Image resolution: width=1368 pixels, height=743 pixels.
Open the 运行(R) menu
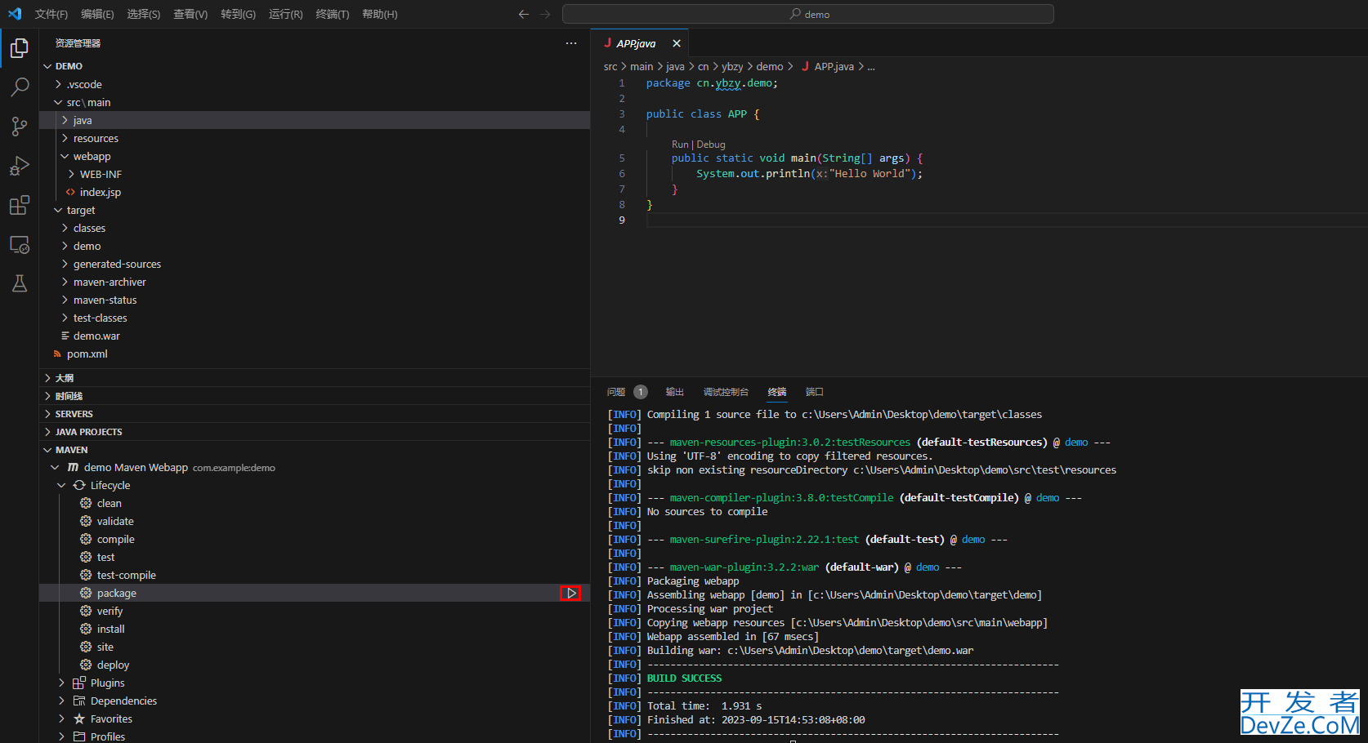pos(286,14)
